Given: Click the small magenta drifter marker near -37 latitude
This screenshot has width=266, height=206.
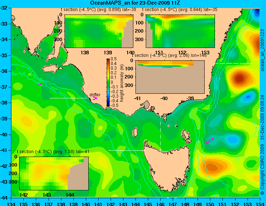Looking at the screenshot, I should (39, 85).
